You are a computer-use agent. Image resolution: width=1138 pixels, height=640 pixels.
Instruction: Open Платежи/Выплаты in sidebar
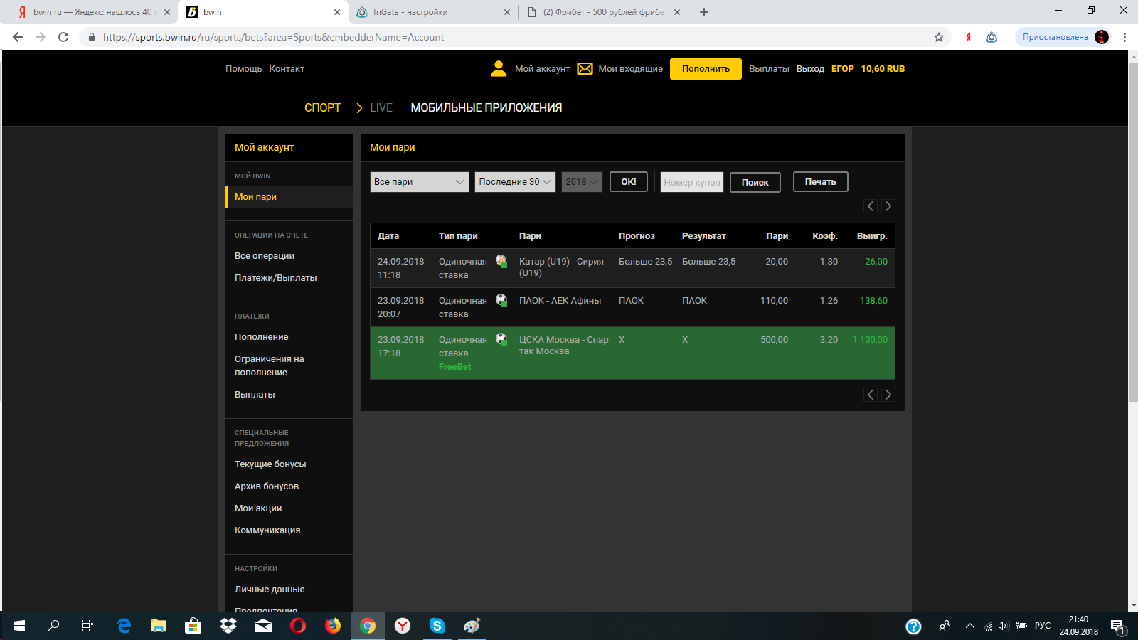(276, 278)
